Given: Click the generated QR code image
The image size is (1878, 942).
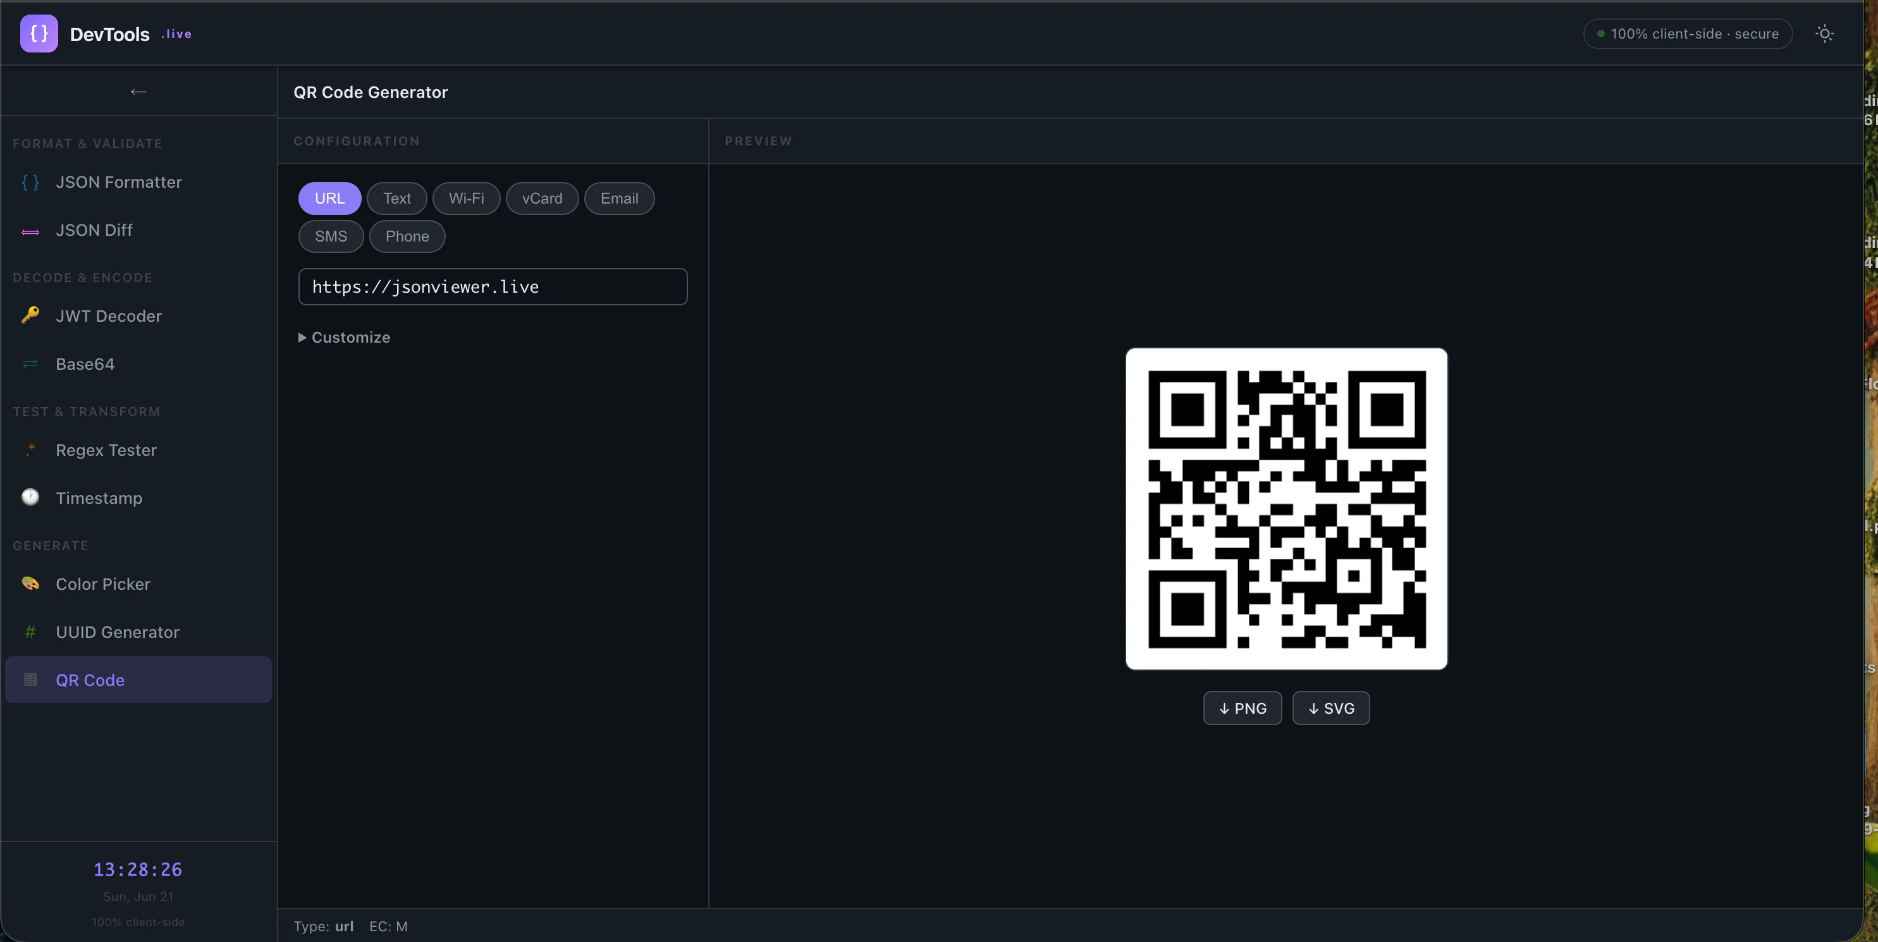Looking at the screenshot, I should click(1287, 509).
